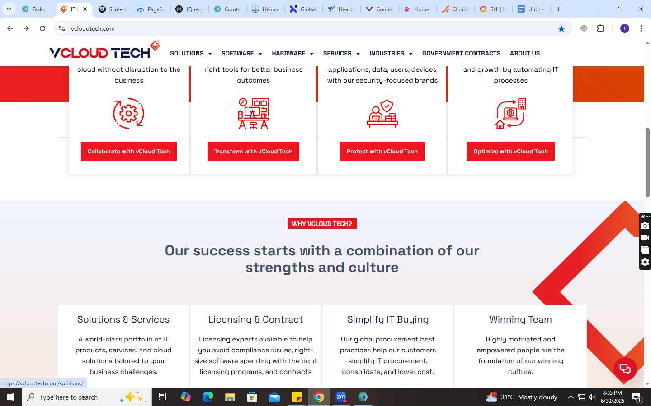Switch to the PageSpeed tab
The image size is (651, 406).
[x=151, y=9]
